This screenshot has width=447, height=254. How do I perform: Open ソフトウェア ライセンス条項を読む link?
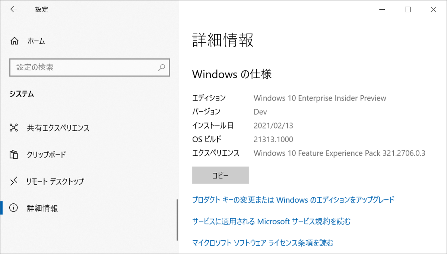click(263, 243)
